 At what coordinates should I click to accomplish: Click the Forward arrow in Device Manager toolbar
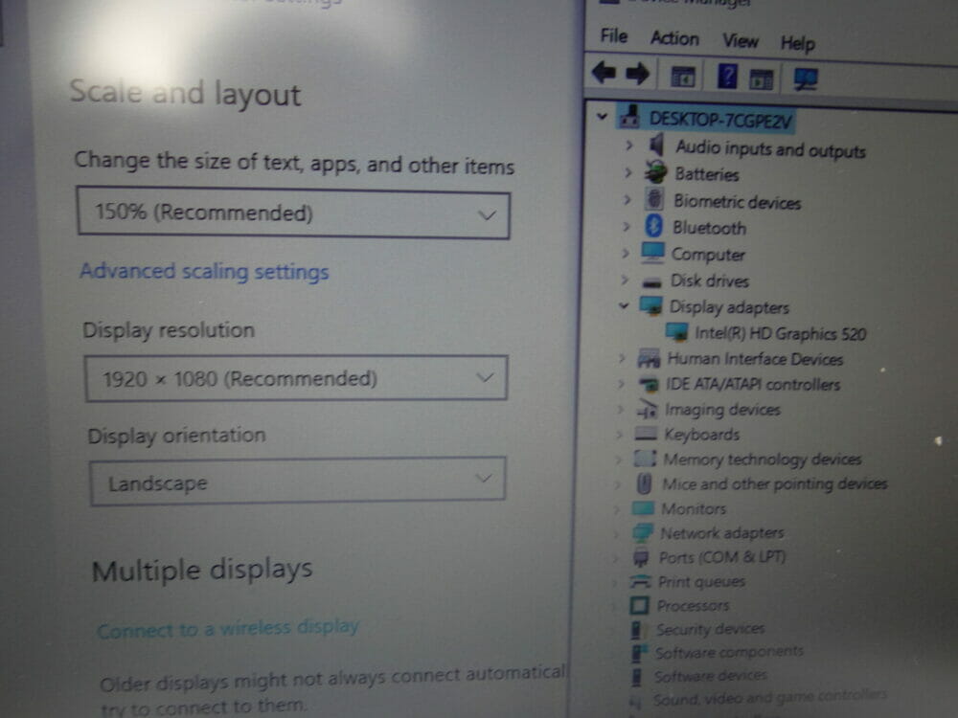(638, 74)
